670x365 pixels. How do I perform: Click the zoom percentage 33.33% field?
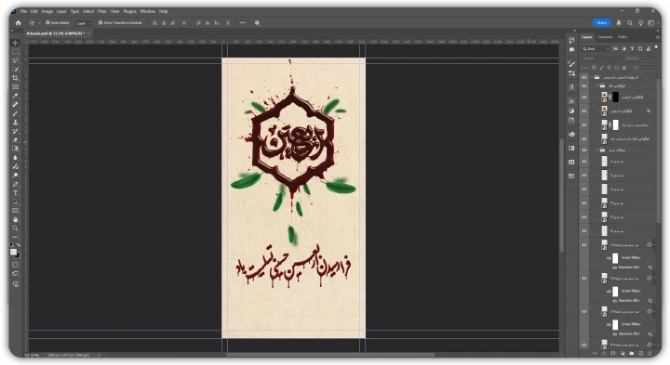click(32, 355)
